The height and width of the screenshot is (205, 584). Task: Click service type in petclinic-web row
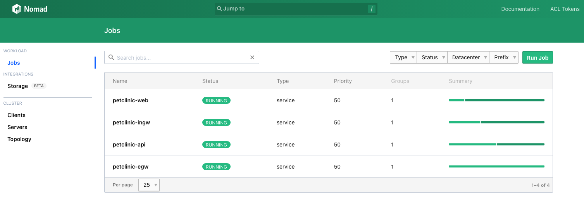coord(286,100)
